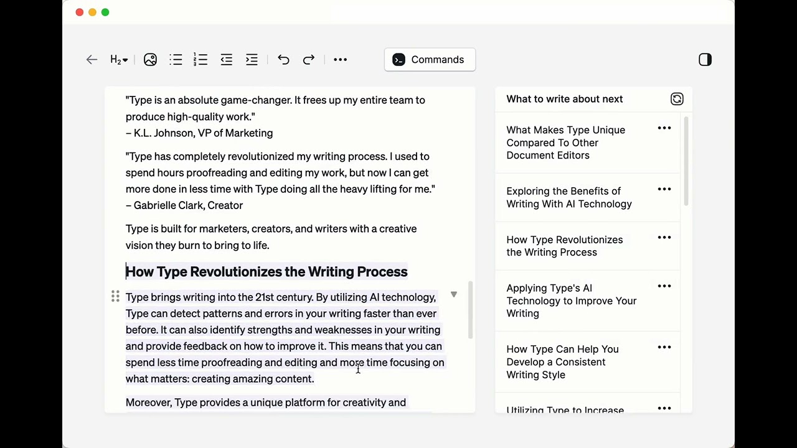Go back using the left arrow
Viewport: 797px width, 448px height.
click(92, 60)
